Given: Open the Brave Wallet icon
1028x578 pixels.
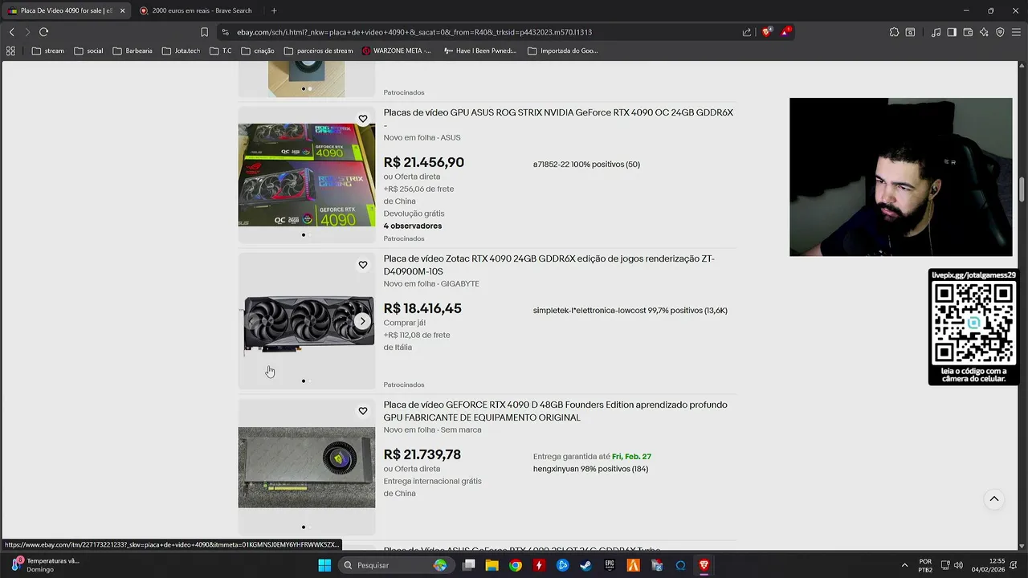Looking at the screenshot, I should (x=968, y=32).
